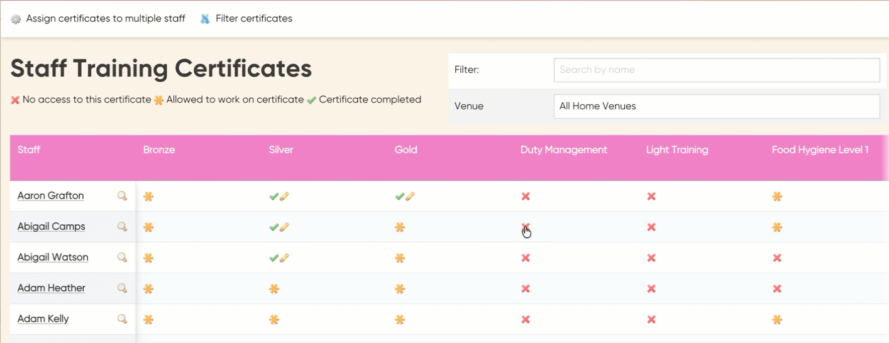The height and width of the screenshot is (343, 889).
Task: Click pencil edit icon for Aaron Grafton's Gold
Action: click(410, 197)
